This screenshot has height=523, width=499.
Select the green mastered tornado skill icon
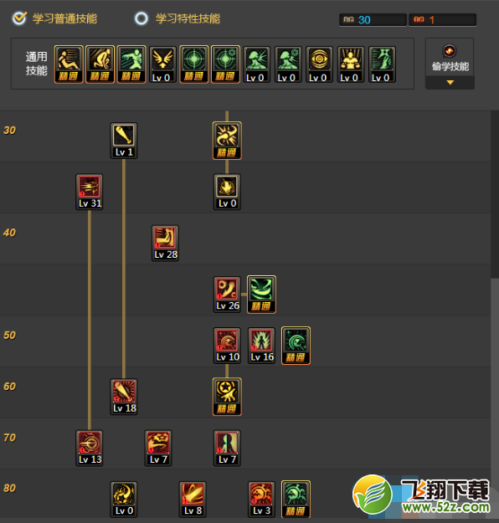pyautogui.click(x=261, y=295)
